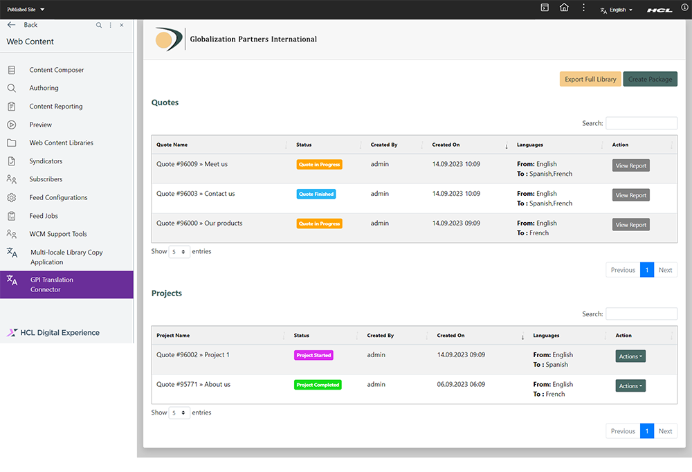This screenshot has height=472, width=692.
Task: Open Projects table entries count selector
Action: 179,413
